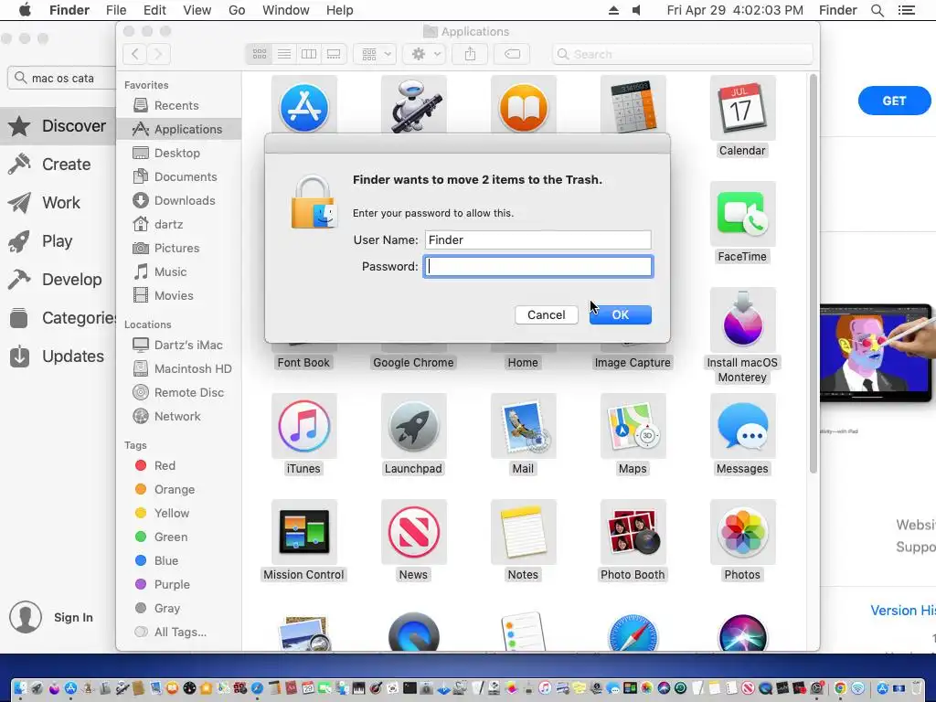
Task: Open the File menu in menu bar
Action: point(116,10)
